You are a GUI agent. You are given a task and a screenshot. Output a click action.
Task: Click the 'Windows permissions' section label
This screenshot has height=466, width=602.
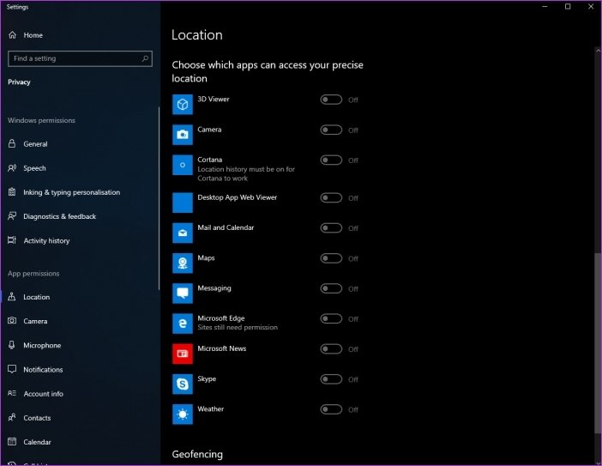(x=41, y=120)
